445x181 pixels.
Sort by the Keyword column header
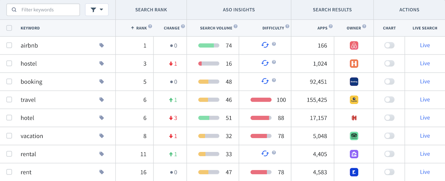pyautogui.click(x=30, y=28)
